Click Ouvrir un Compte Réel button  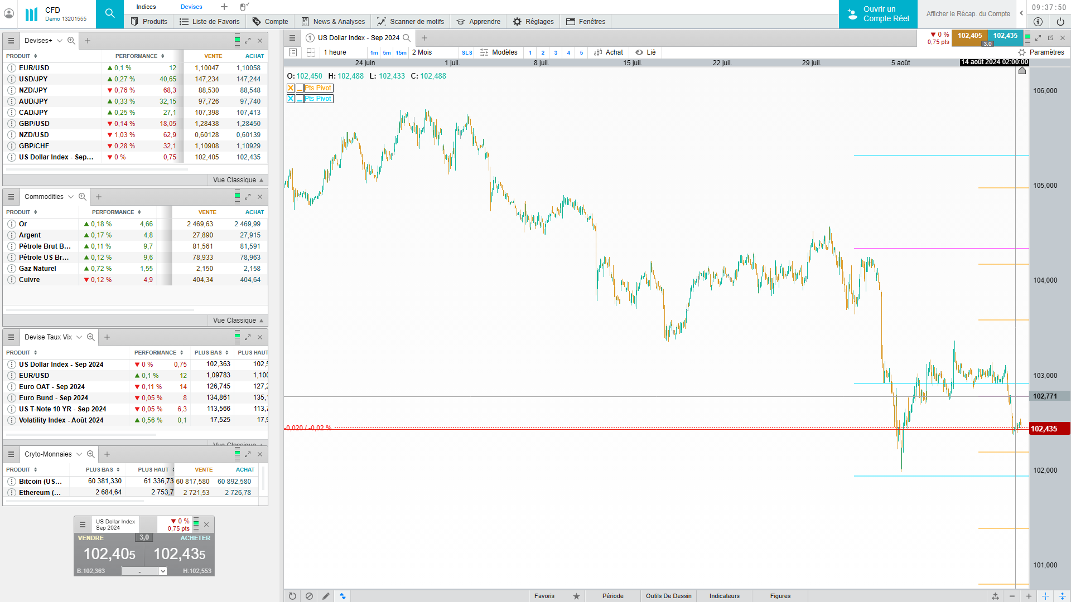coord(878,14)
